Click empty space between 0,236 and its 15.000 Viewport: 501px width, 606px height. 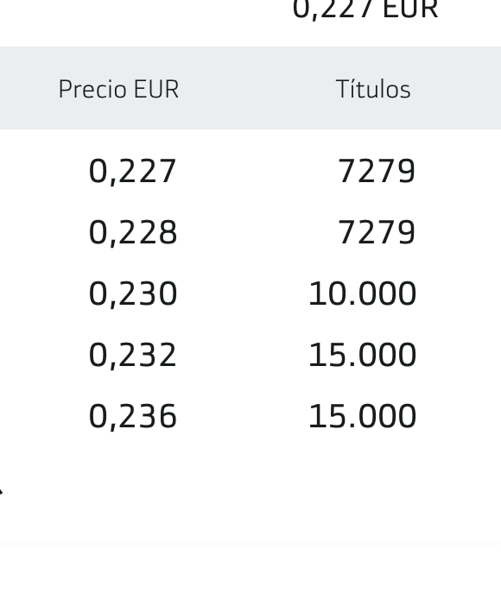(243, 416)
